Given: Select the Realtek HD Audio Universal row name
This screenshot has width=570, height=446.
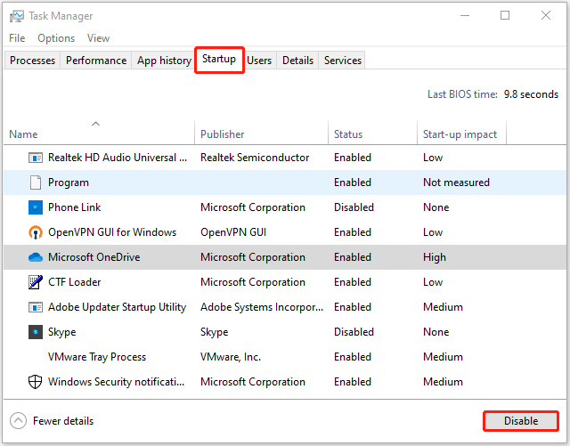Looking at the screenshot, I should pyautogui.click(x=118, y=158).
